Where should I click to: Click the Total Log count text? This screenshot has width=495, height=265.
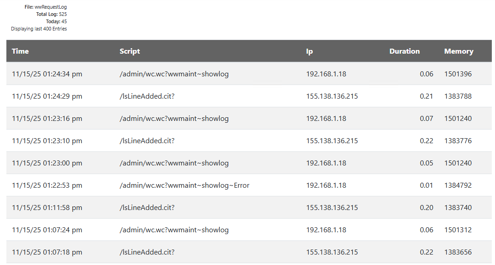pos(51,15)
